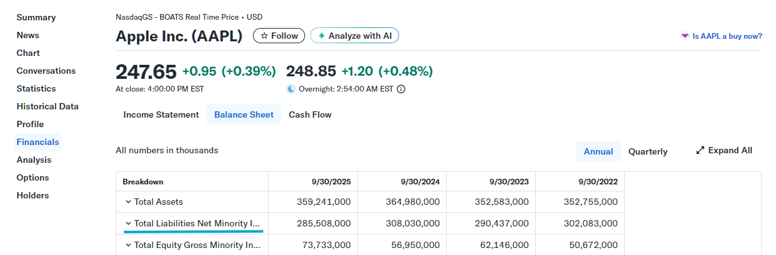Click the overnight price 248.85
The image size is (776, 255).
click(x=311, y=71)
